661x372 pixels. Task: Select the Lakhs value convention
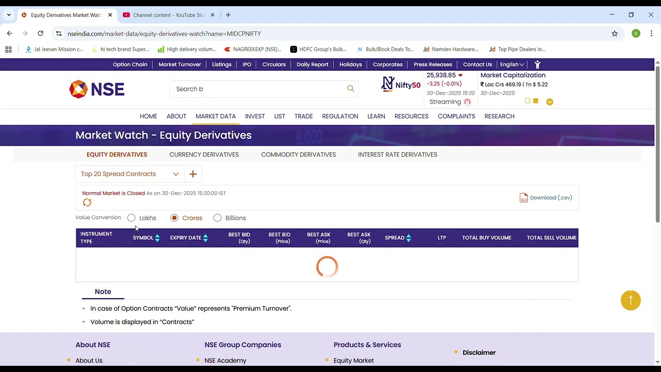[131, 218]
